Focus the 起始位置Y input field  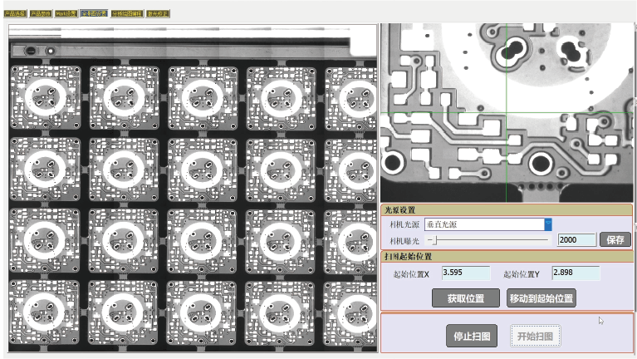[x=575, y=273]
